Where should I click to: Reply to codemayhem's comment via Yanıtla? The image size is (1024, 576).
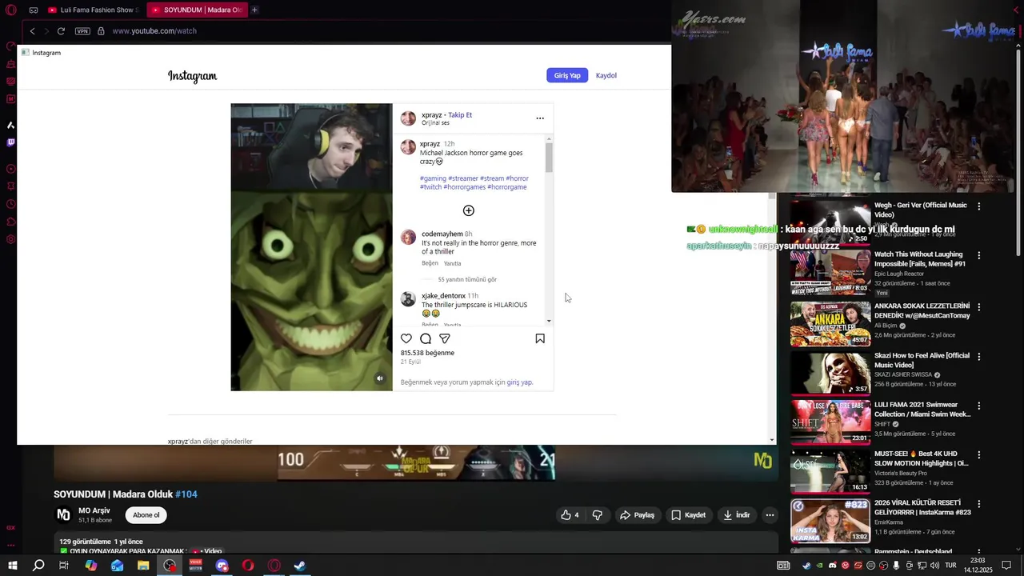[452, 263]
